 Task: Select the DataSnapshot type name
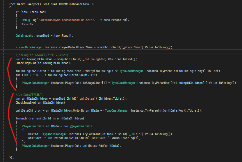(x=25, y=36)
